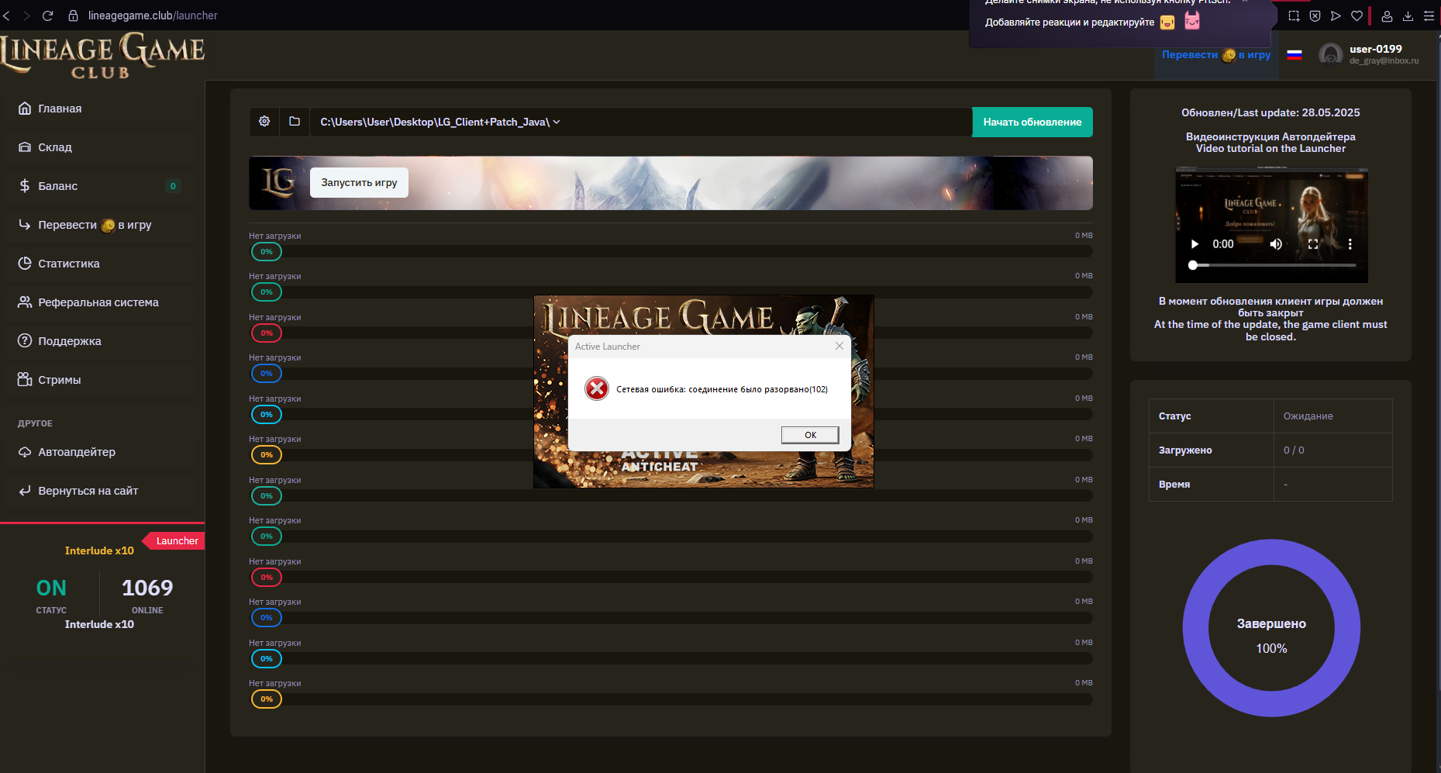Image resolution: width=1441 pixels, height=773 pixels.
Task: Open Склад in the sidebar
Action: [x=55, y=147]
